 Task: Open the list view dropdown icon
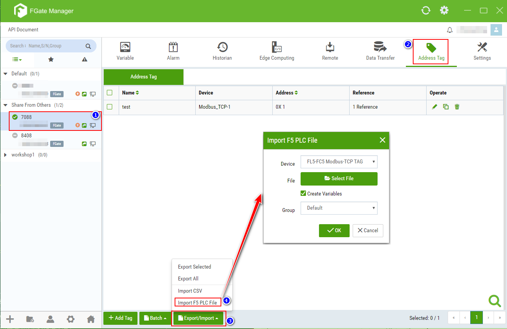[17, 59]
